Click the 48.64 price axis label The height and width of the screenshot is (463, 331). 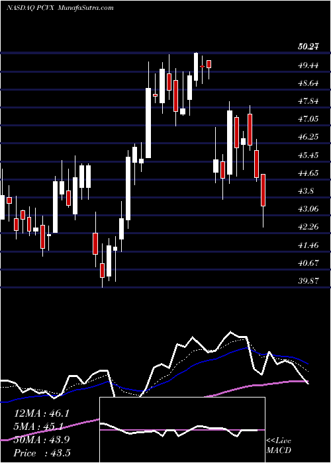tap(308, 83)
